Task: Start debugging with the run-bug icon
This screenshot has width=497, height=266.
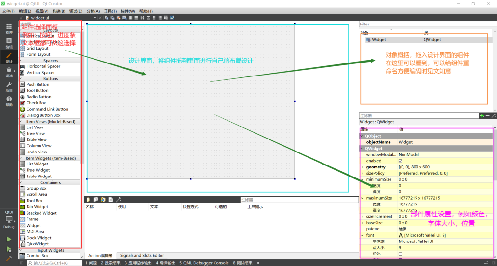Action: (x=9, y=249)
